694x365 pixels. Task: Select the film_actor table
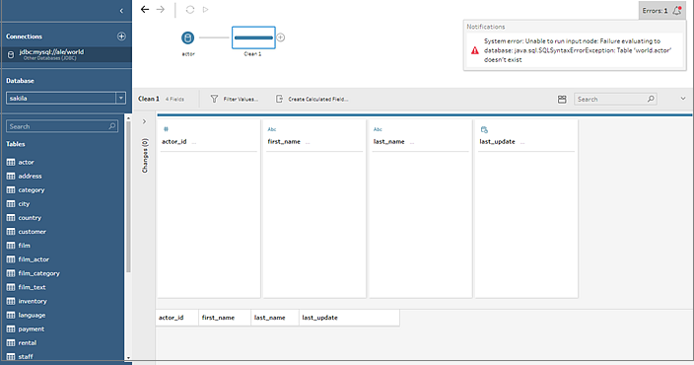pyautogui.click(x=34, y=259)
